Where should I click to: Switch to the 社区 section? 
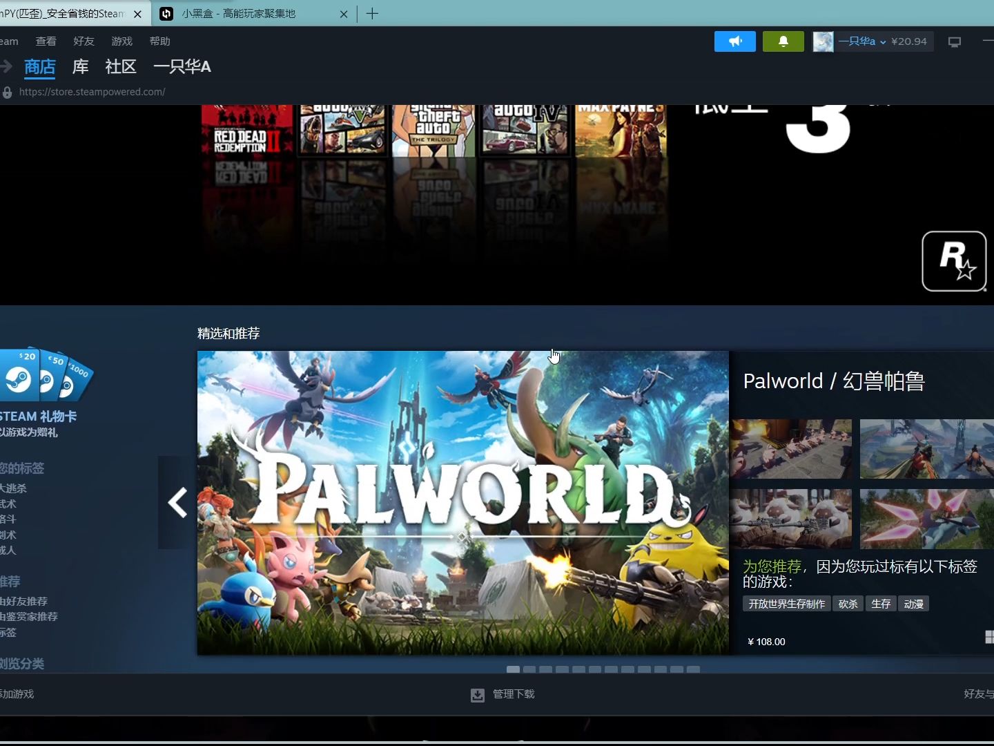click(121, 67)
